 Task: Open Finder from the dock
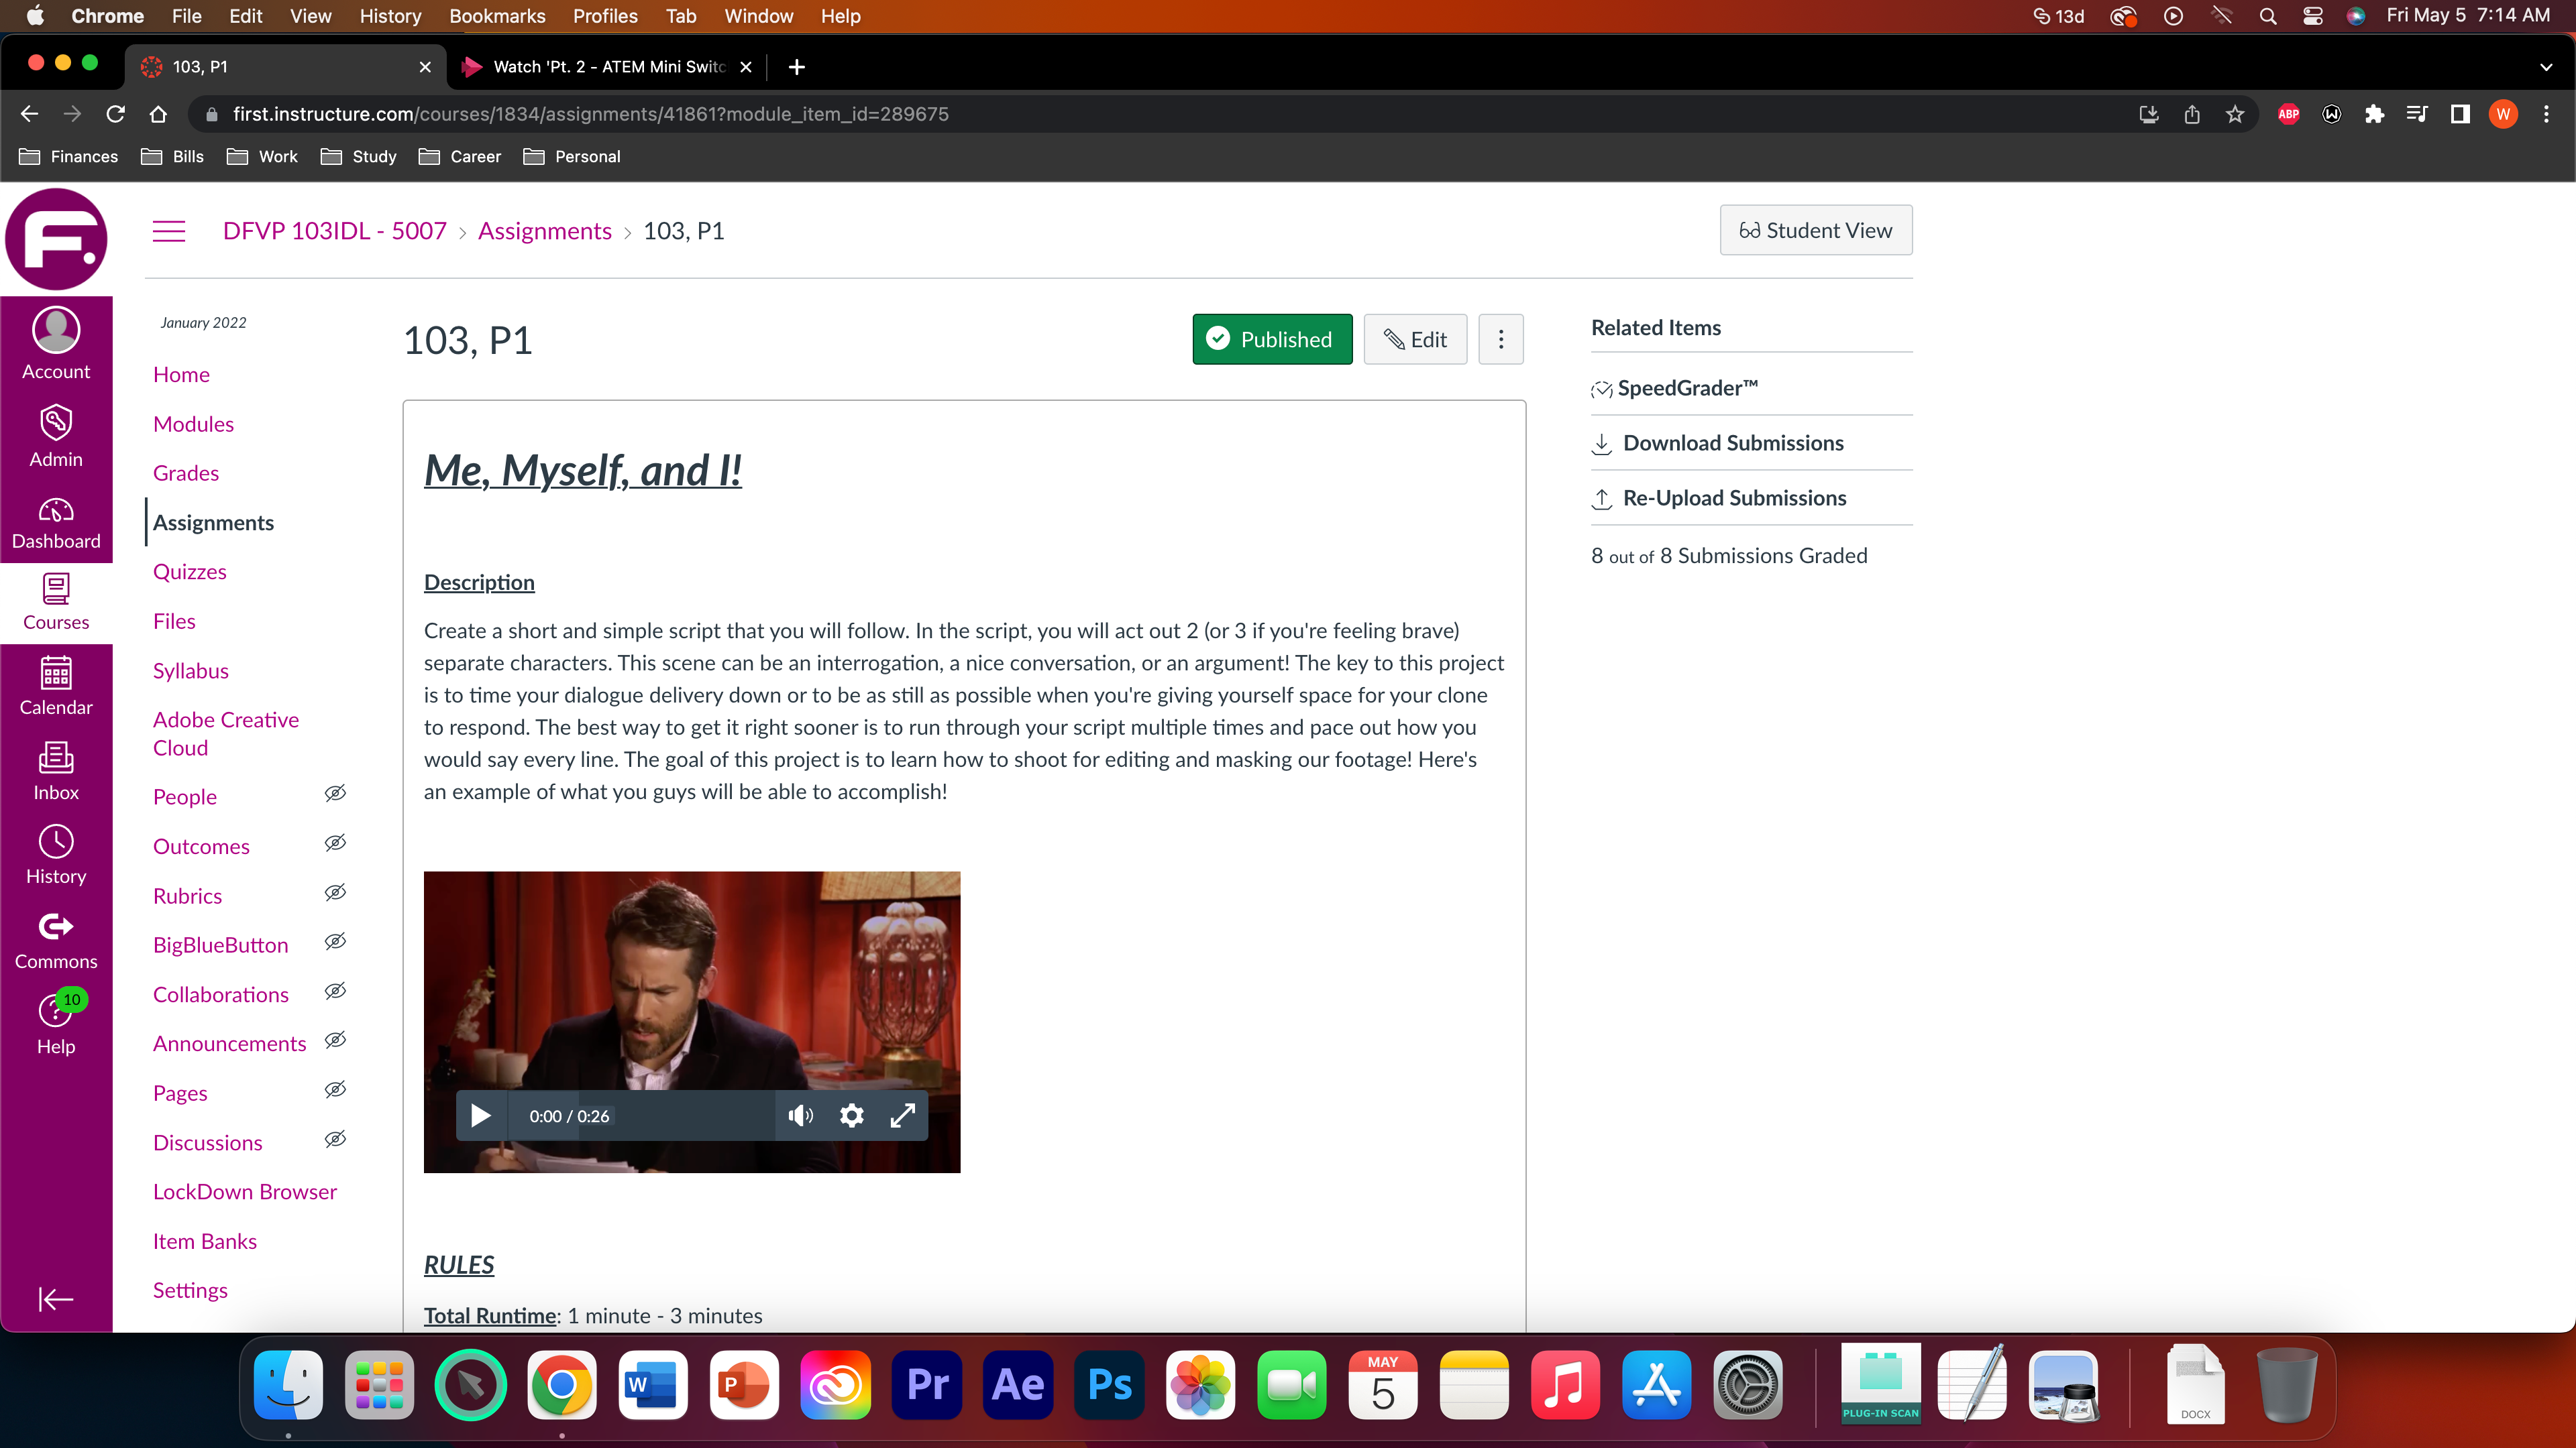click(x=288, y=1385)
